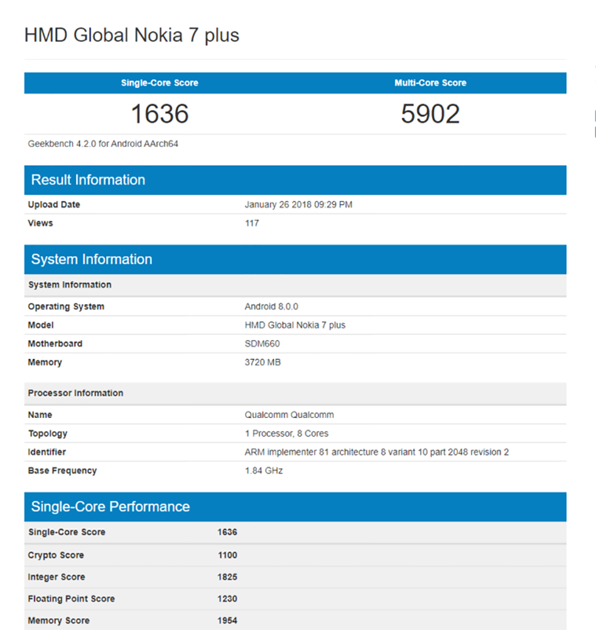This screenshot has width=596, height=630.
Task: Click the Memory Score value 1954
Action: [x=227, y=620]
